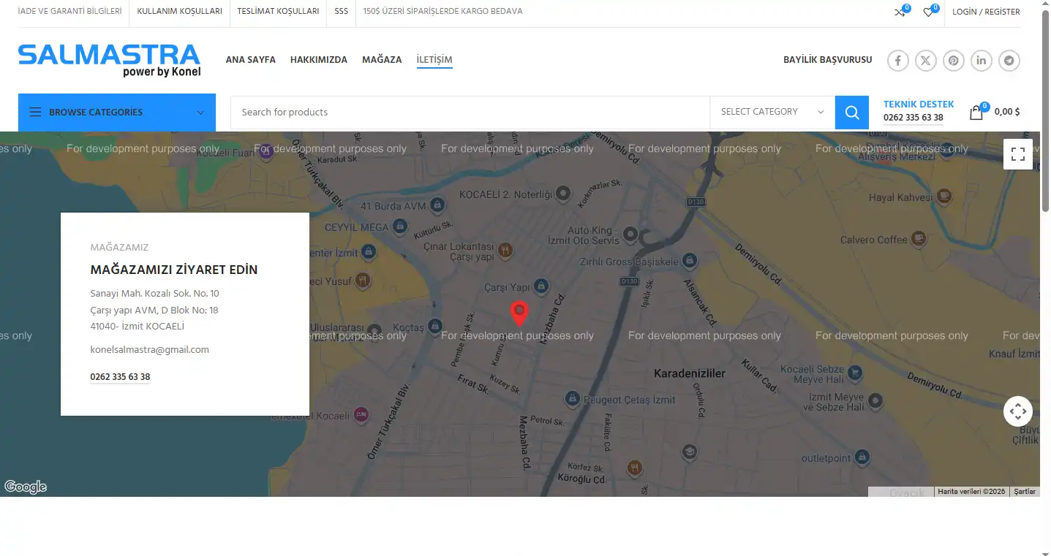The width and height of the screenshot is (1051, 556).
Task: Click the 41 Burda AVM map marker
Action: (x=437, y=206)
